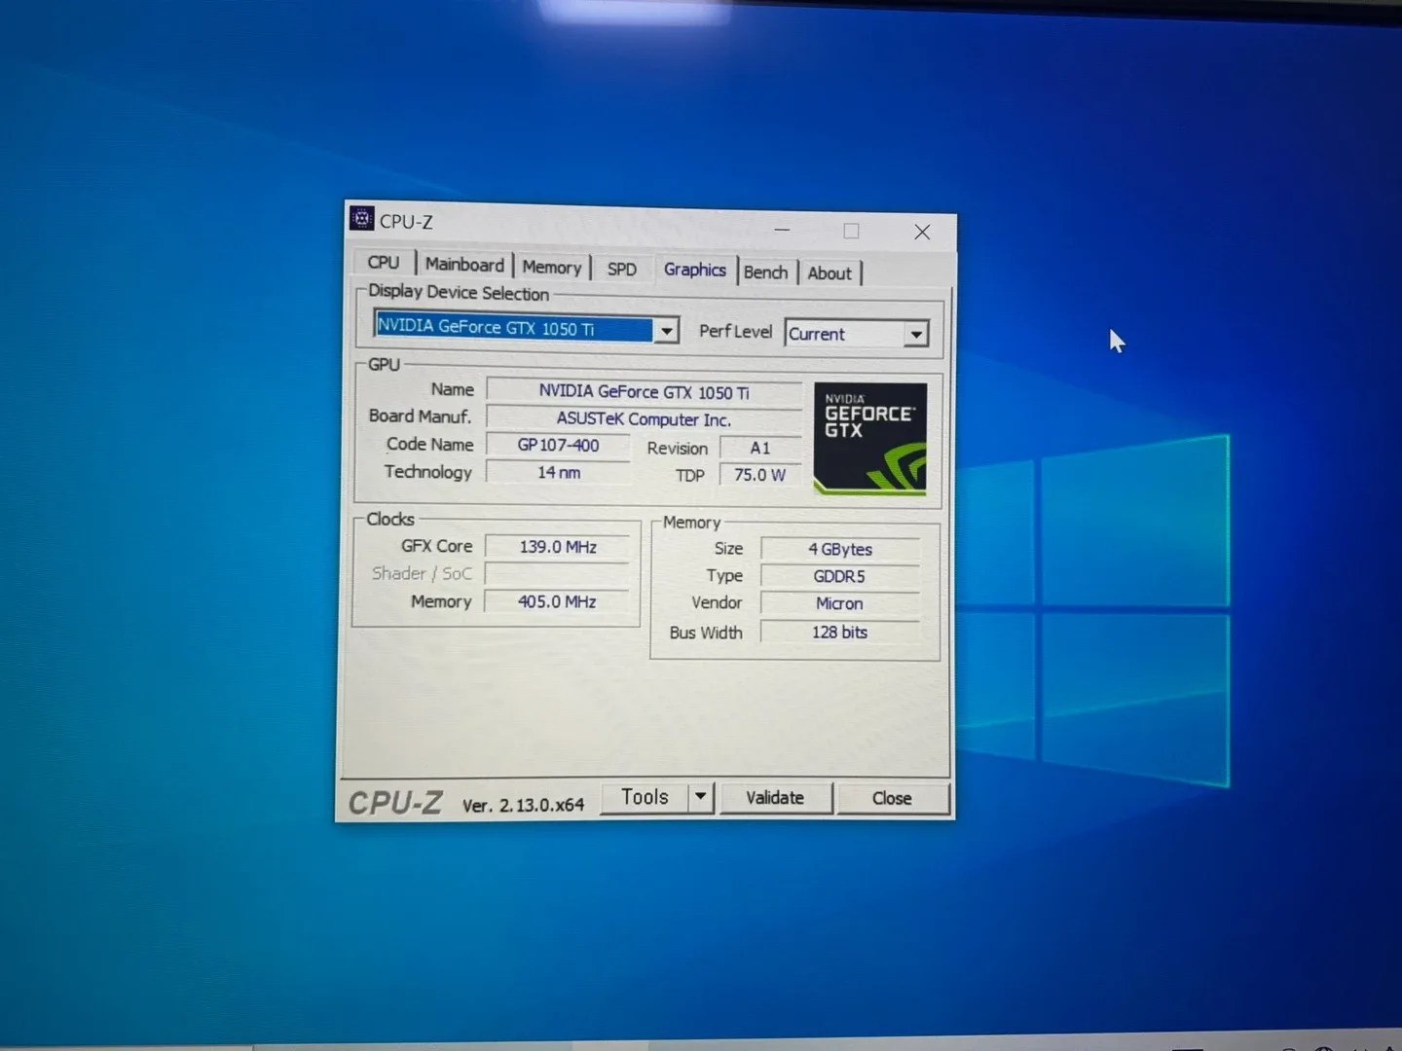Click the 128 bits bus width value
This screenshot has height=1051, width=1402.
tap(840, 632)
